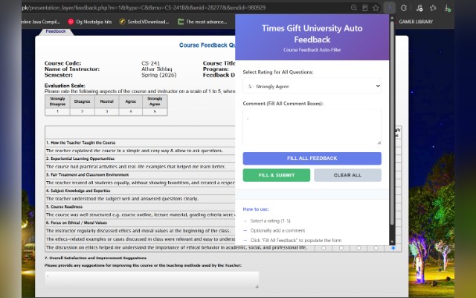This screenshot has width=476, height=298.
Task: Click the semester value 'Spring (2026)'
Action: 158,74
